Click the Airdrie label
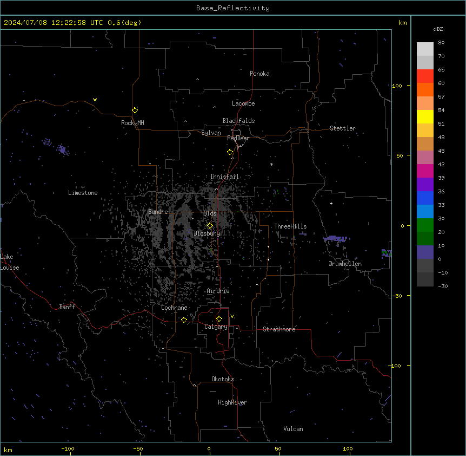This screenshot has height=456, width=466. pyautogui.click(x=218, y=291)
